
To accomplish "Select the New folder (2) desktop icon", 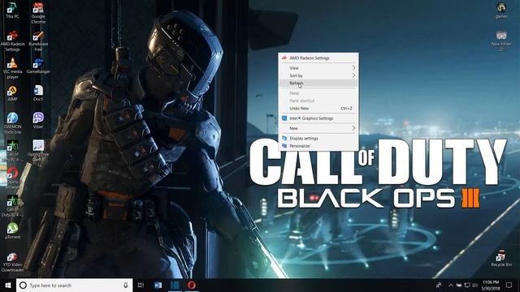I will [501, 41].
